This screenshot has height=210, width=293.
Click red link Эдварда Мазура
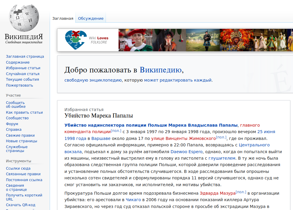coord(217,193)
